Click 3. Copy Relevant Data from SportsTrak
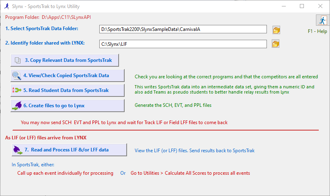 (65, 60)
